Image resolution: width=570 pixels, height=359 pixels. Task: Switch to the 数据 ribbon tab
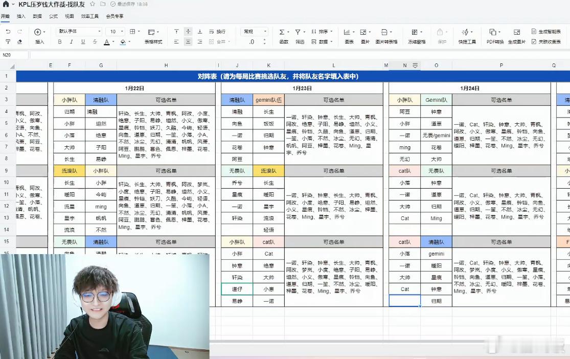point(37,16)
